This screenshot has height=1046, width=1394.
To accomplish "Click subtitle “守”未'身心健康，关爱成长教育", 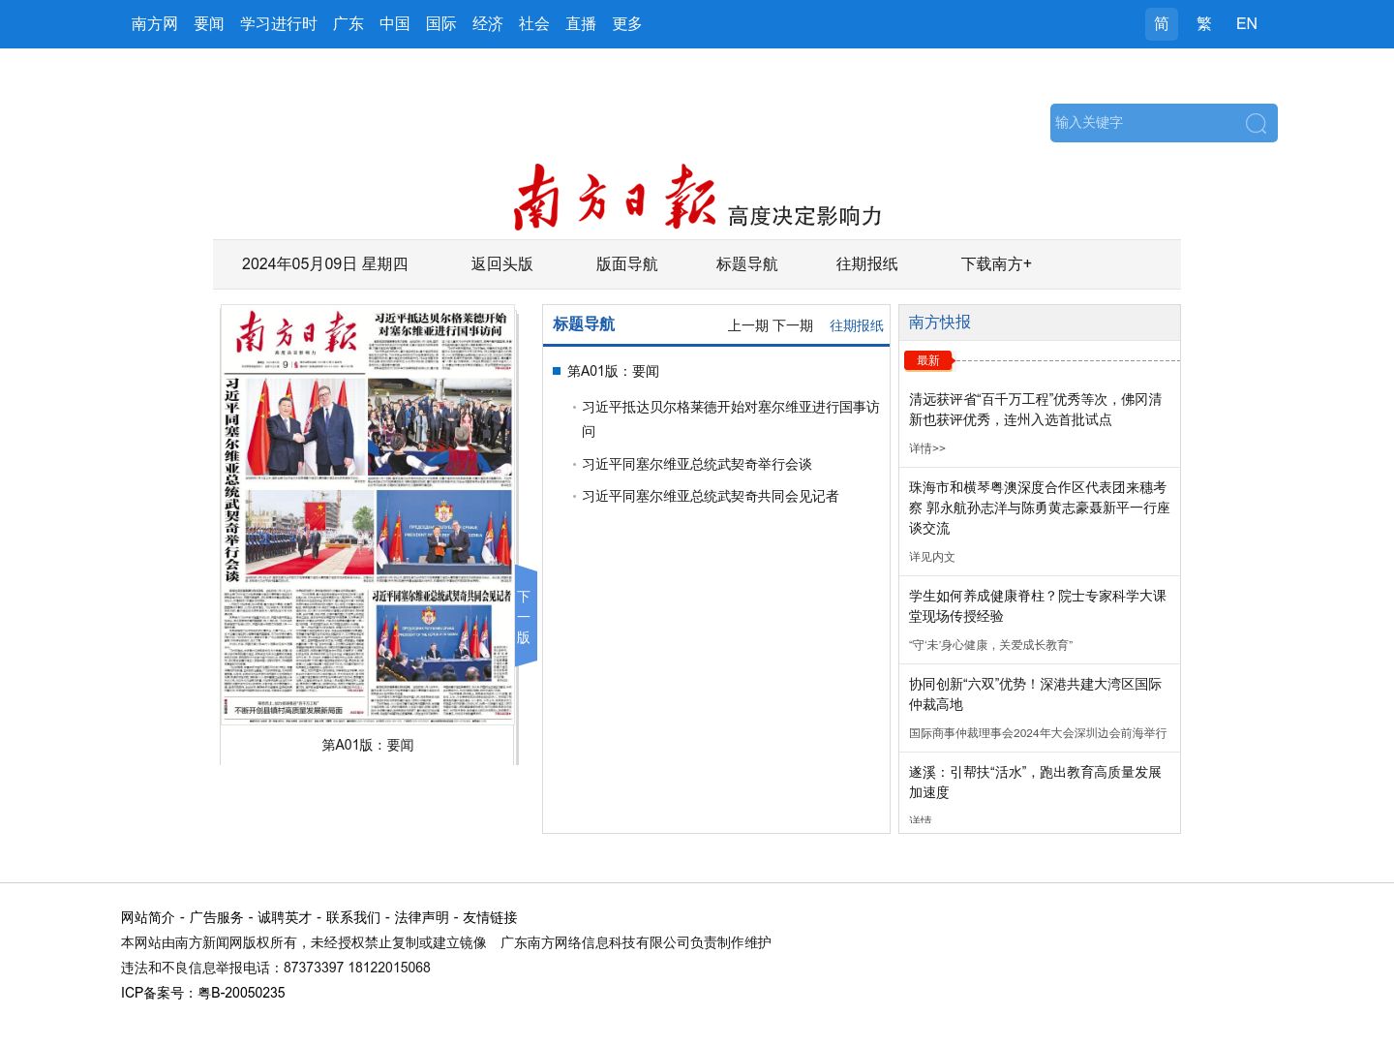I will point(990,645).
